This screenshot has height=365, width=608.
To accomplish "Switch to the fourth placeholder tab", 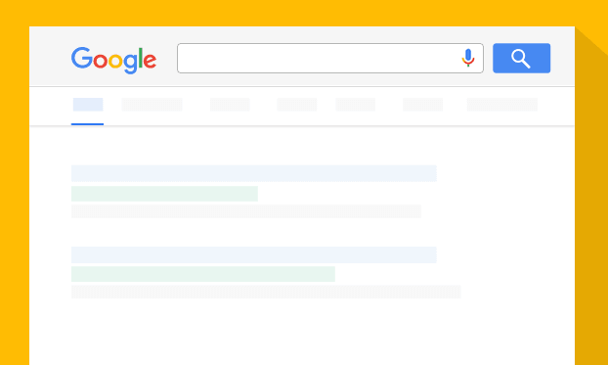I will tap(296, 105).
